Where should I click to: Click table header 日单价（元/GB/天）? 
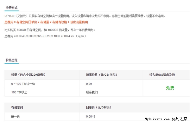(98, 107)
